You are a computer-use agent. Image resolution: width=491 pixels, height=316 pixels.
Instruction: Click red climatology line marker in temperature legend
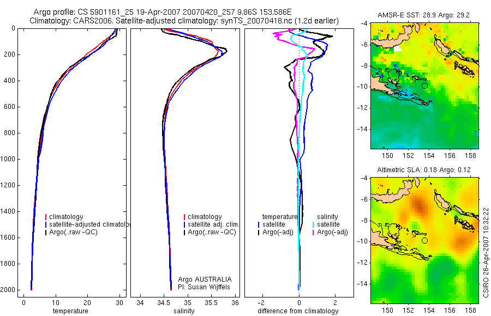[x=46, y=217]
